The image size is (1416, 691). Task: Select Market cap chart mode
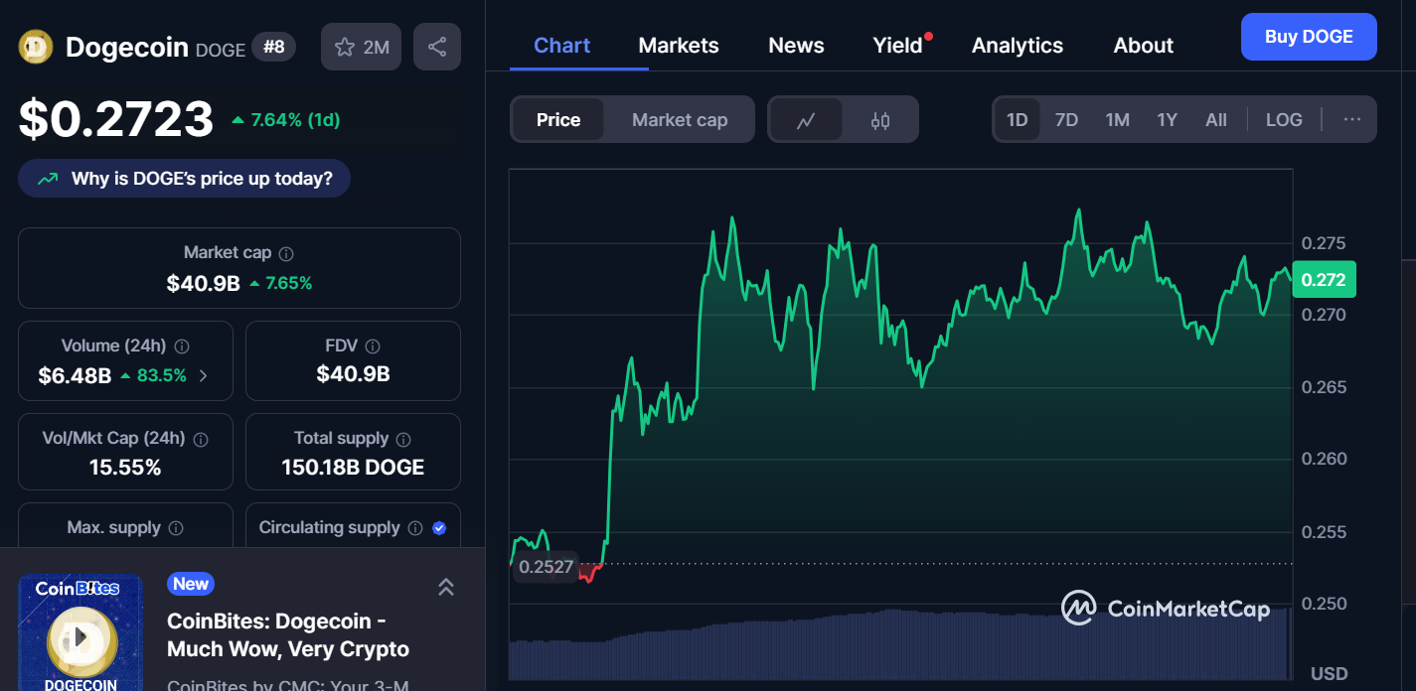click(x=680, y=120)
